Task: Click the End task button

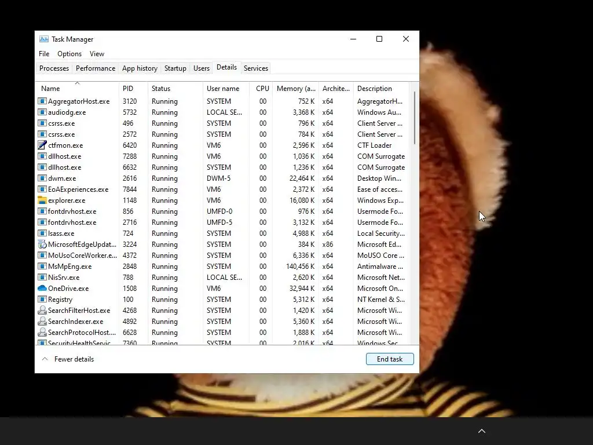Action: 390,359
